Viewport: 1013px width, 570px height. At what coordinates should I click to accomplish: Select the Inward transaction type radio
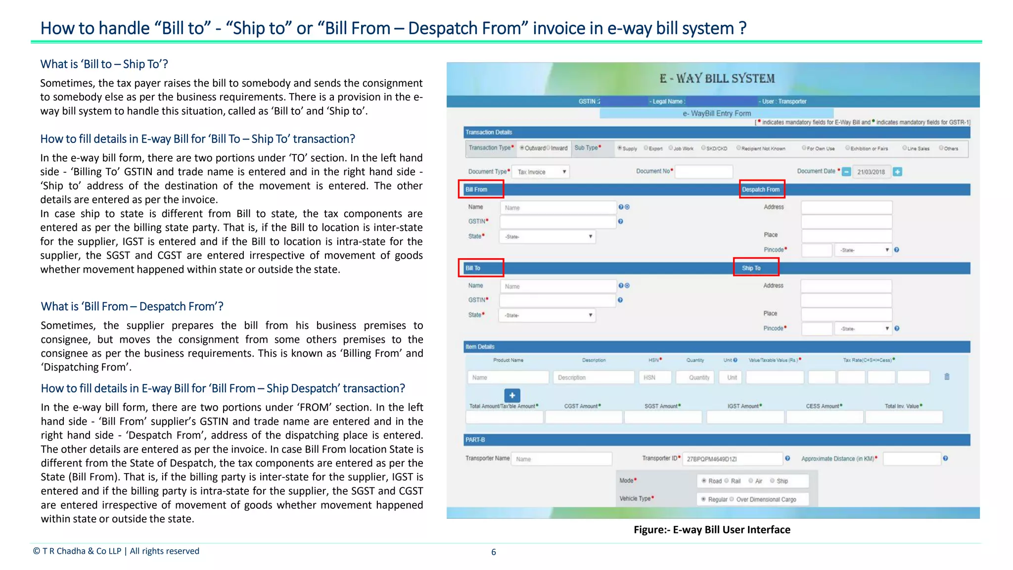click(x=548, y=148)
